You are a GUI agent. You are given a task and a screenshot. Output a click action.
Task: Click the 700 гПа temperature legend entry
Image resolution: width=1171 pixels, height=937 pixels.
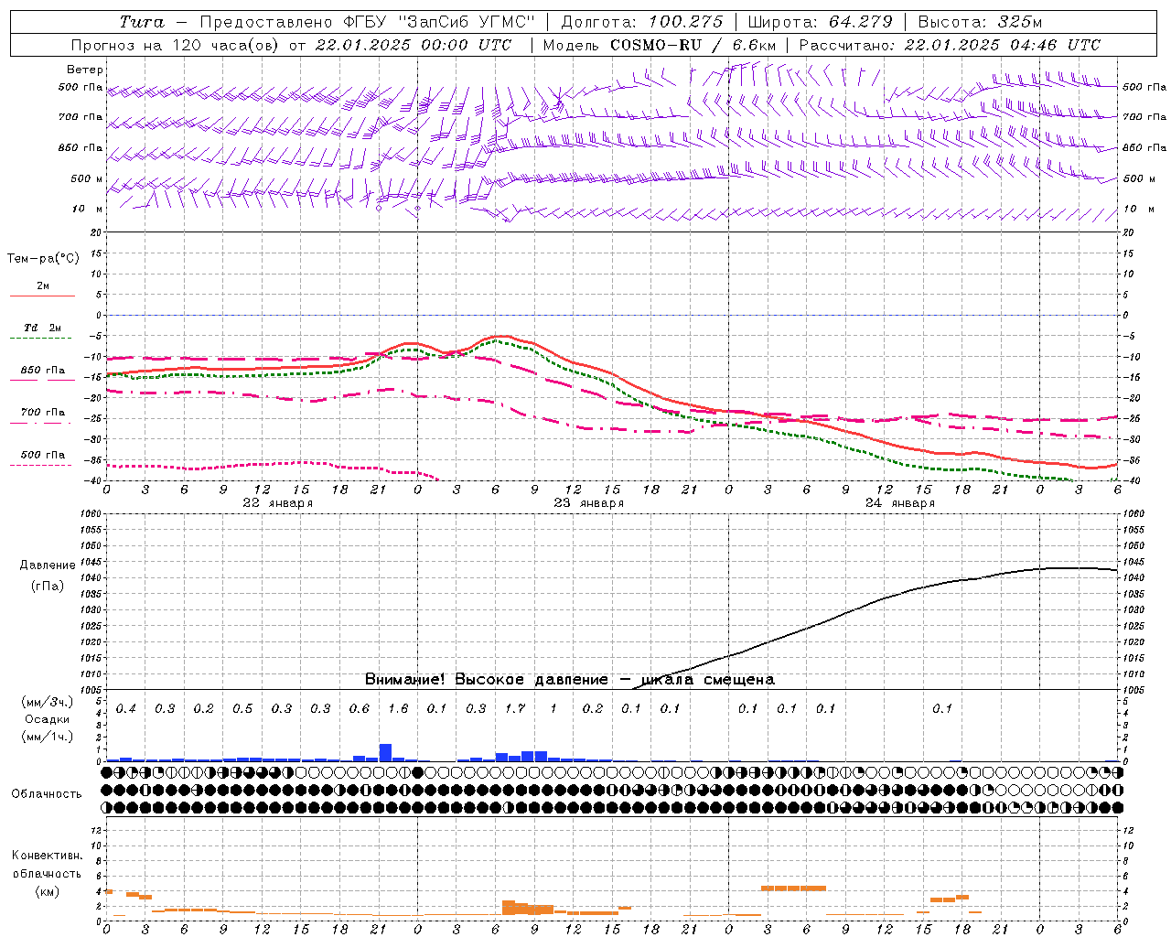tap(43, 412)
